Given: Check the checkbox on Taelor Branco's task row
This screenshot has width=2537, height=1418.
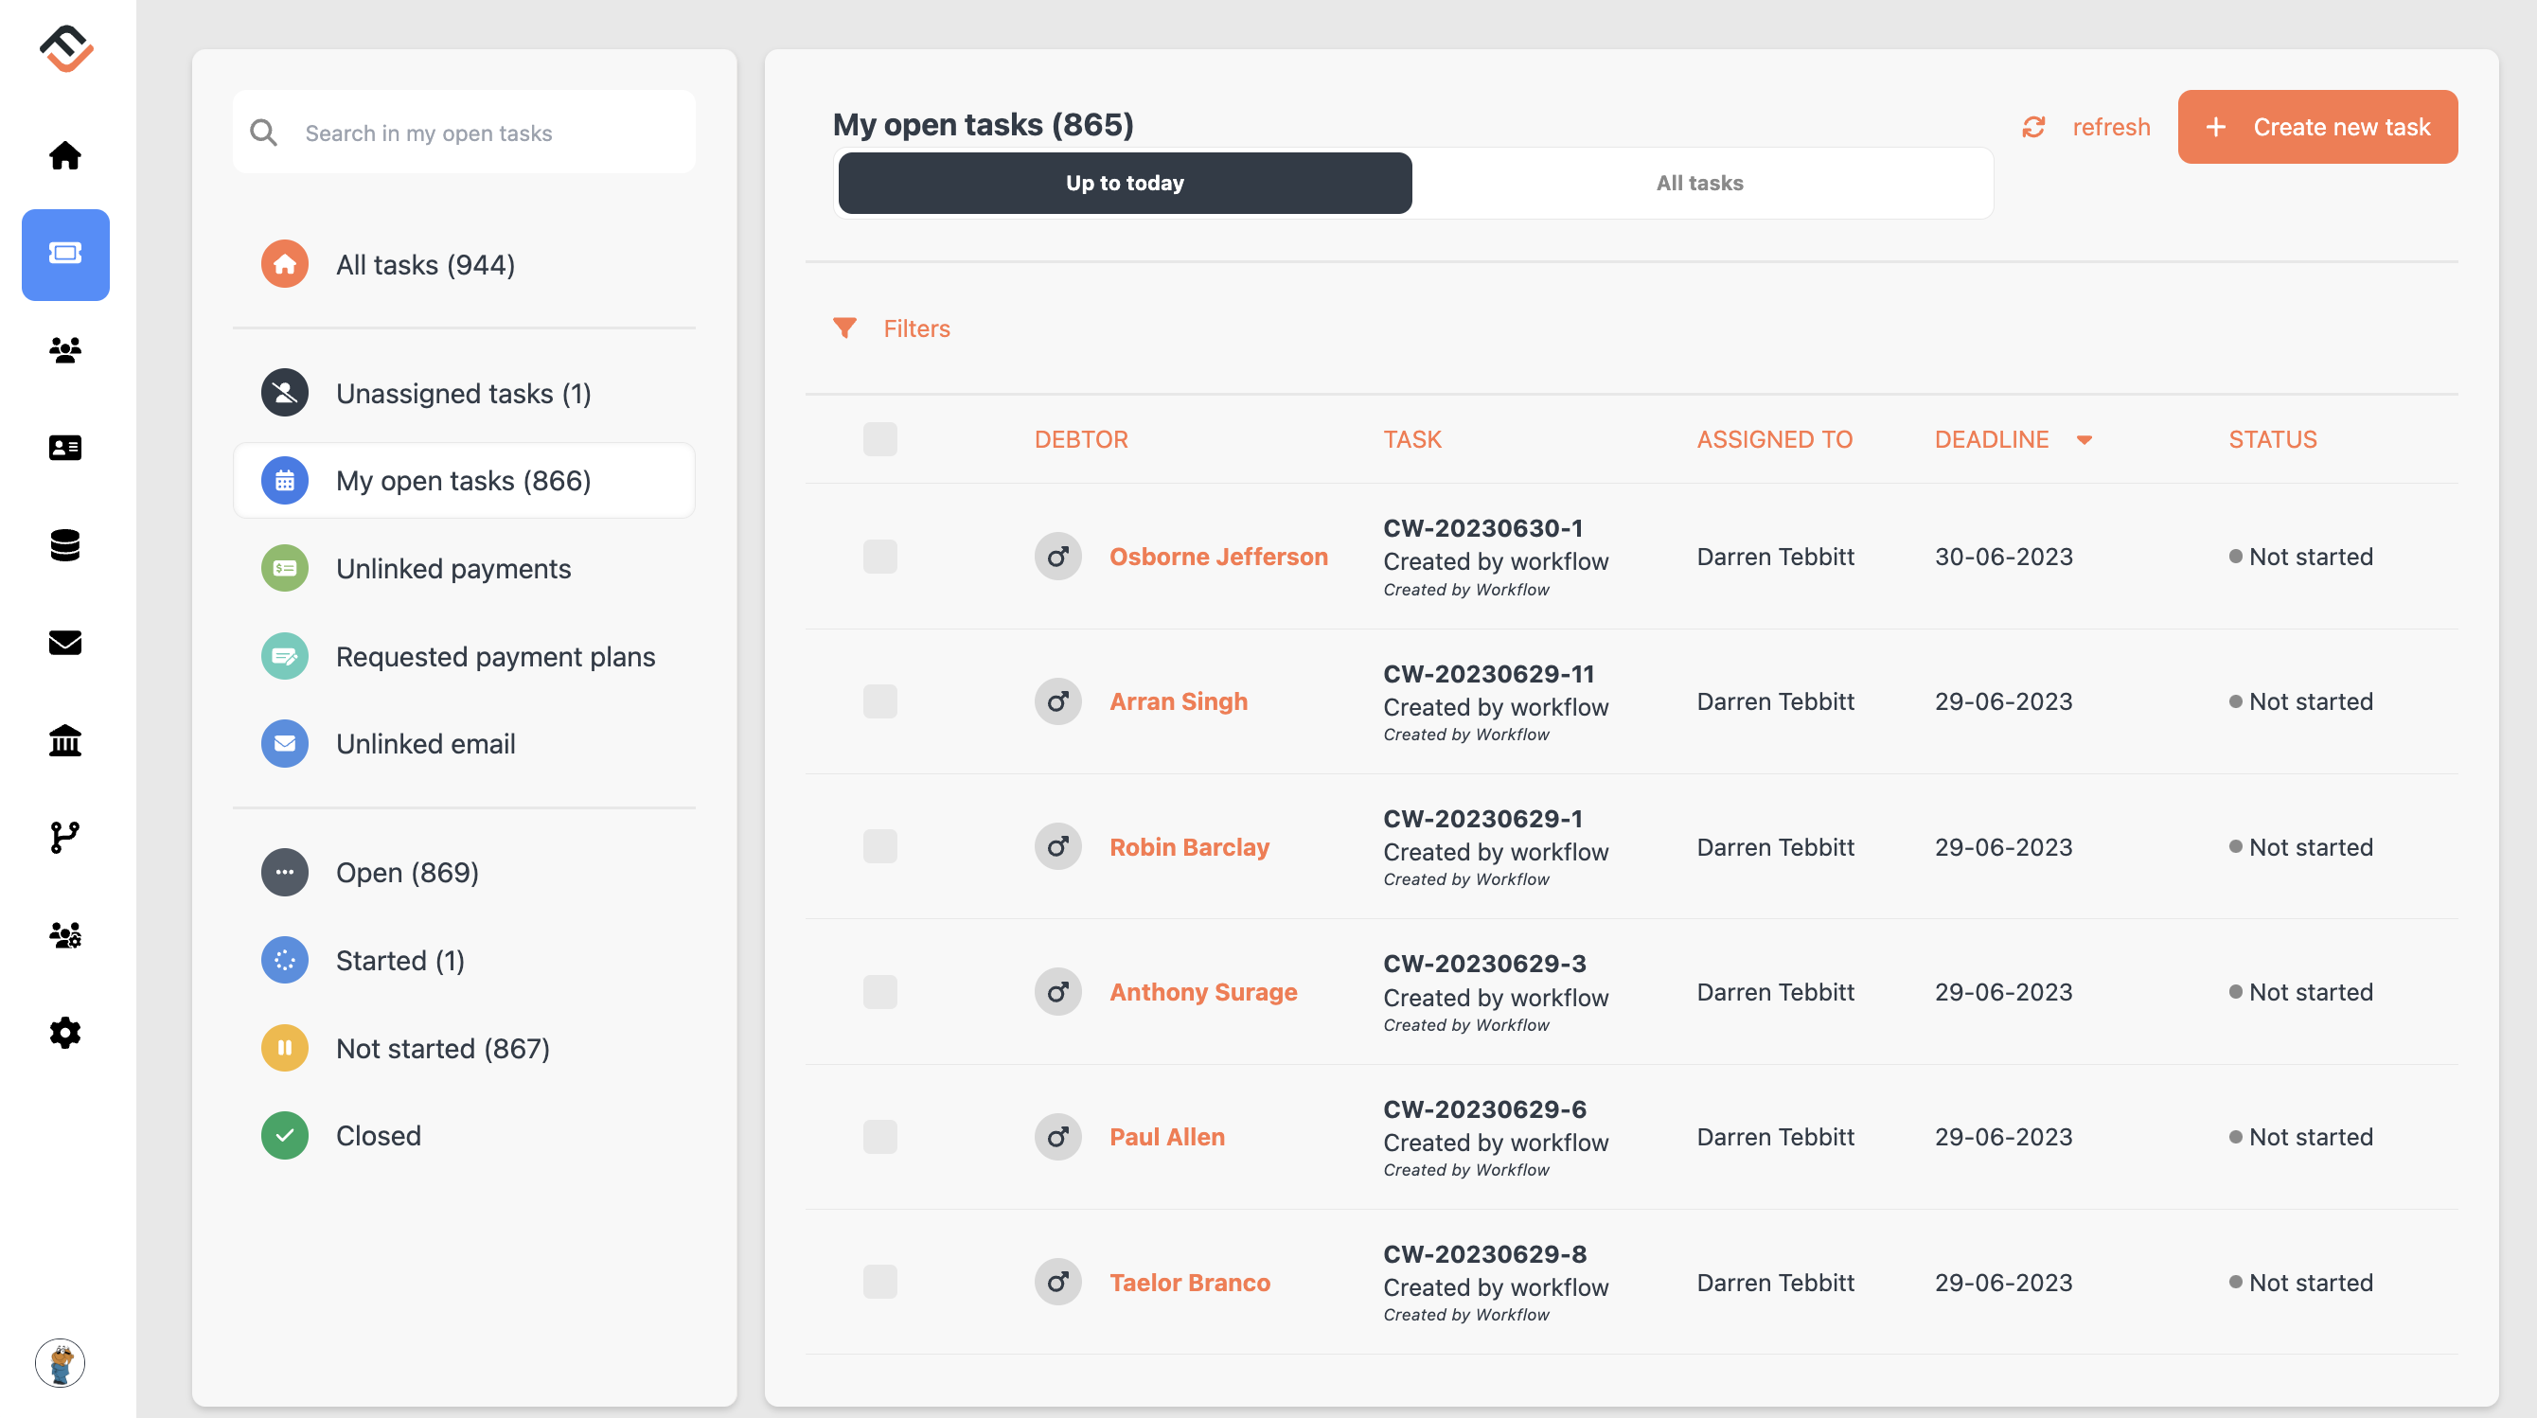Looking at the screenshot, I should pos(879,1282).
